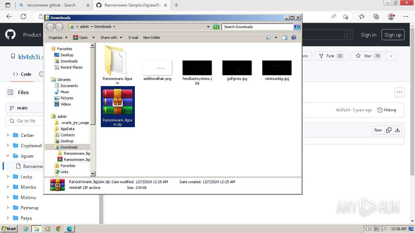
Task: Click the Explorer Forward navigation arrow
Action: click(x=59, y=27)
